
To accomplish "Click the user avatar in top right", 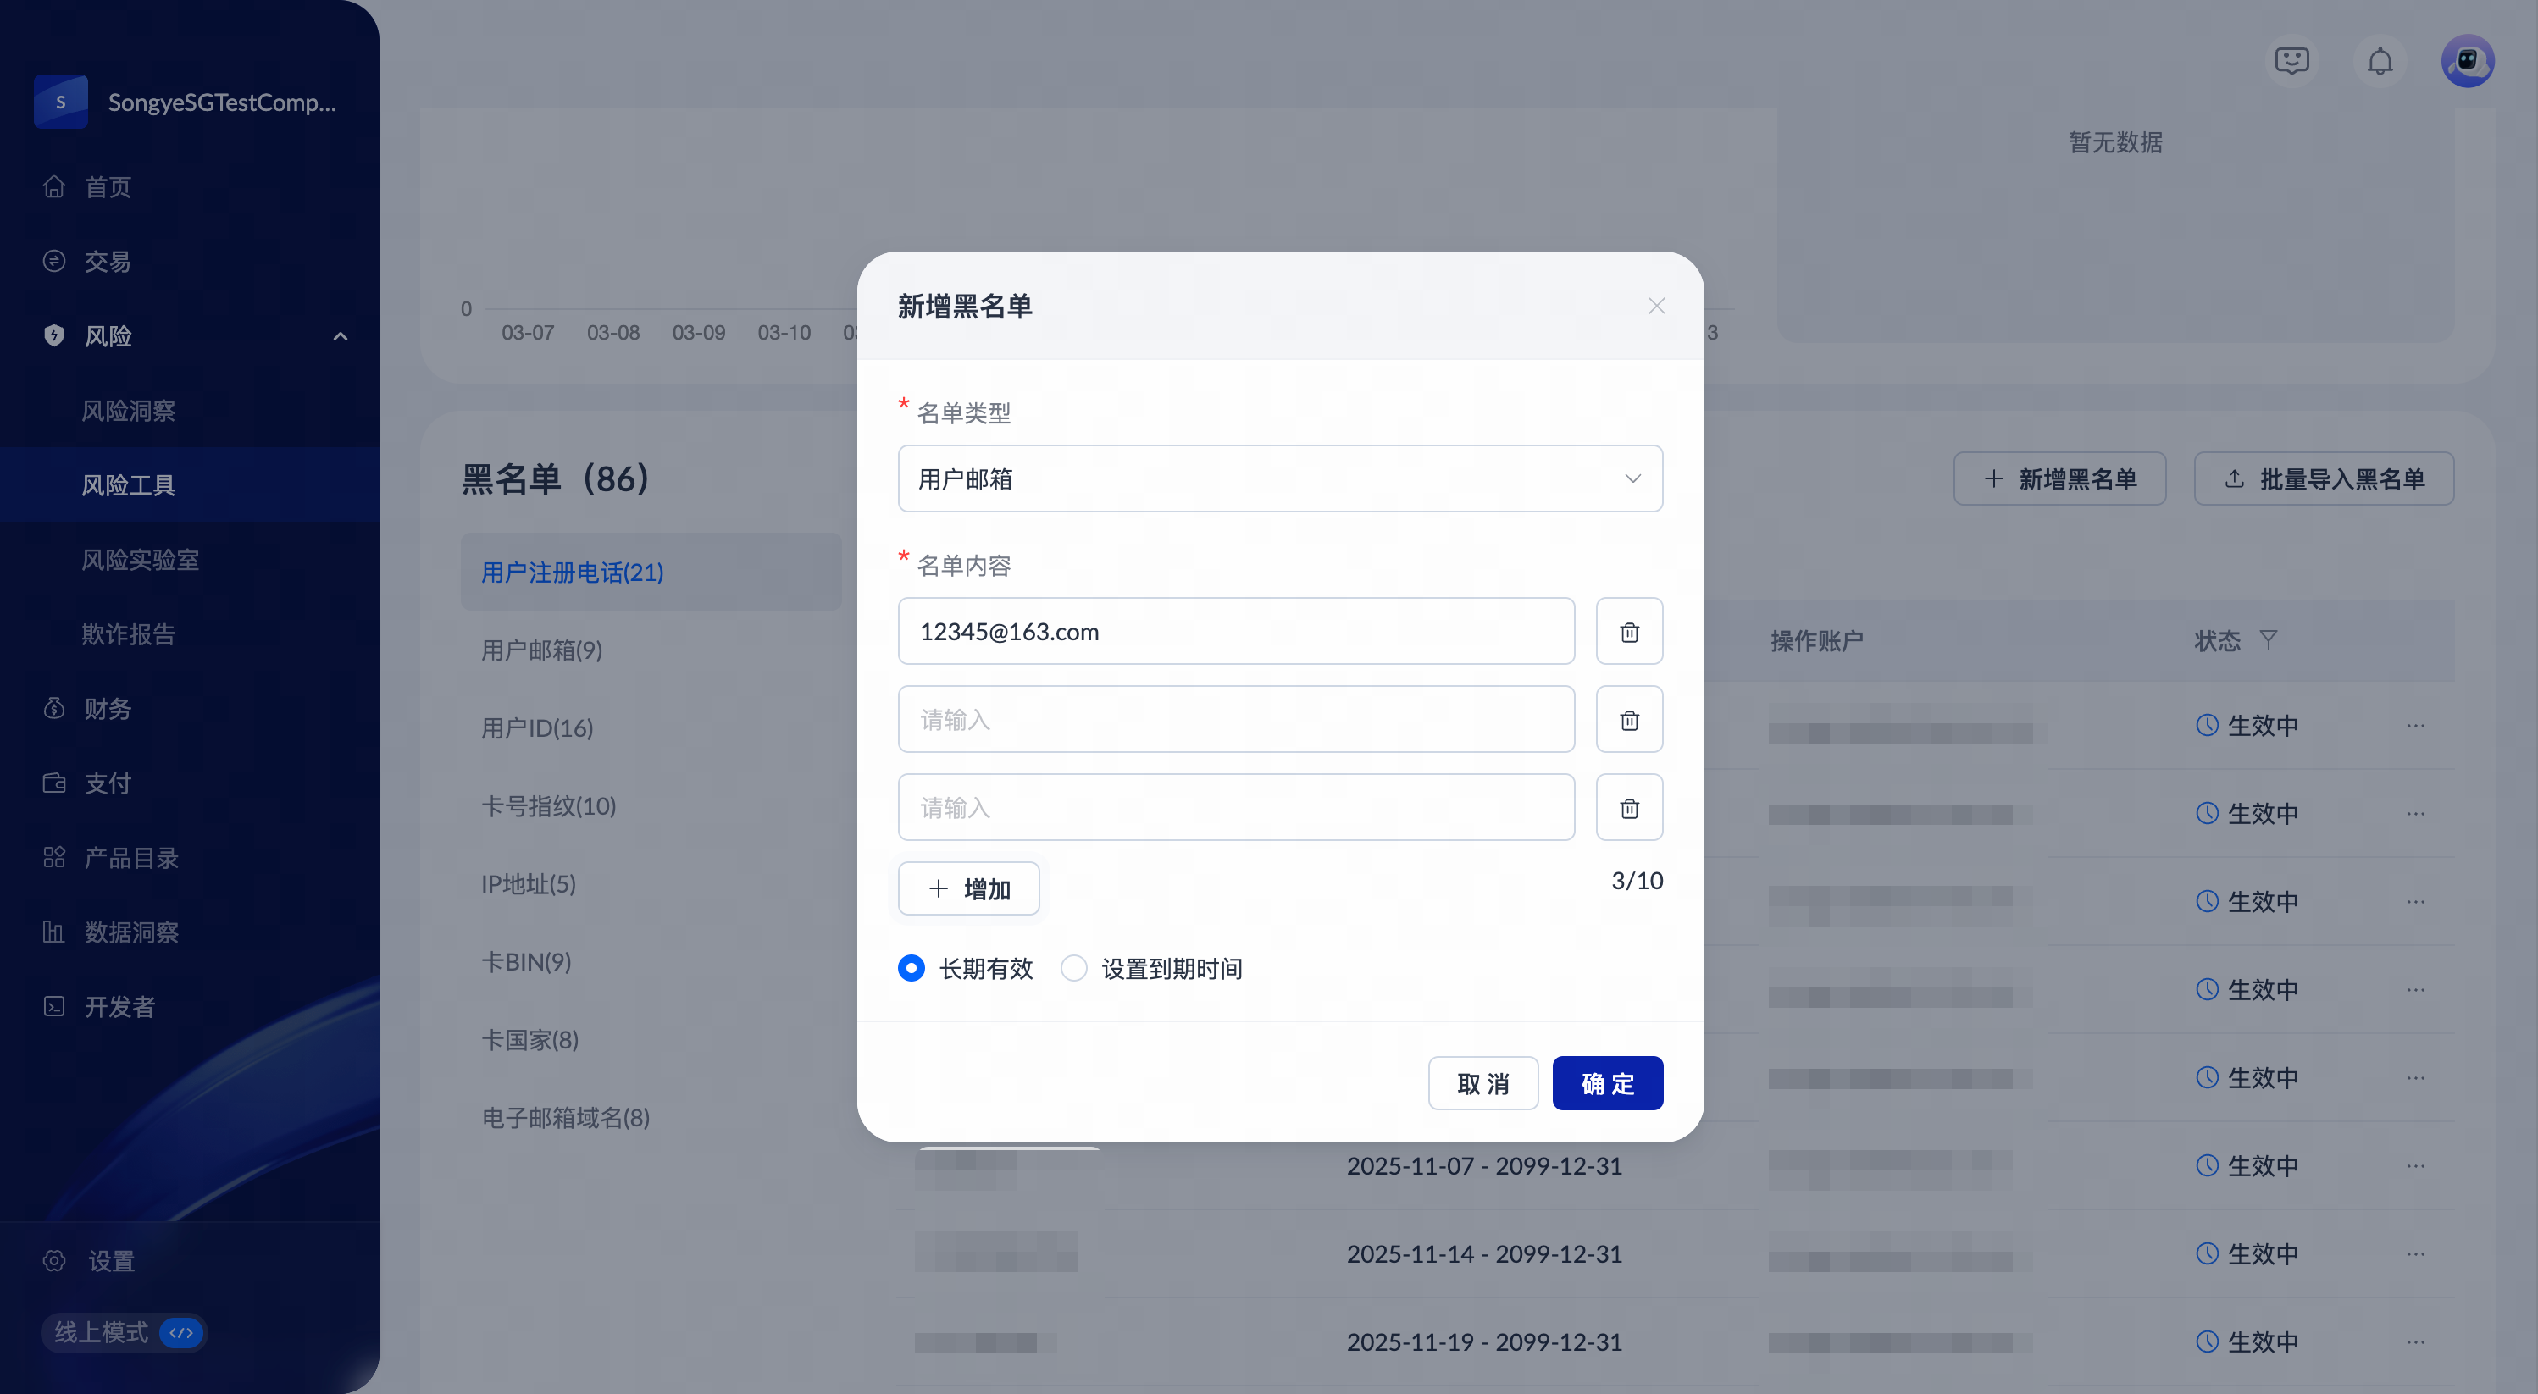I will click(x=2467, y=62).
